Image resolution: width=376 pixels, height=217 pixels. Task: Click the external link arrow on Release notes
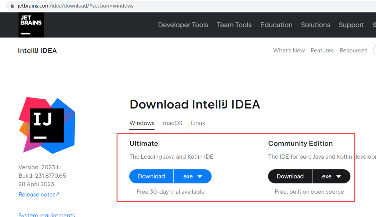[58, 194]
